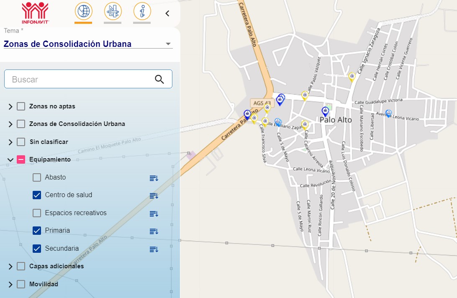Collapse the side panel with the left arrow
The image size is (457, 298).
click(167, 13)
